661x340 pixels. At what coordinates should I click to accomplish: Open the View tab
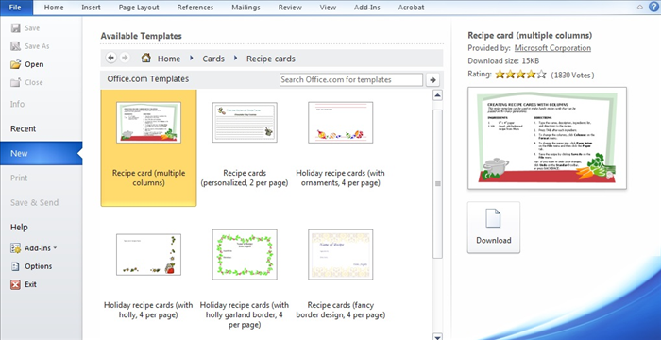click(328, 8)
